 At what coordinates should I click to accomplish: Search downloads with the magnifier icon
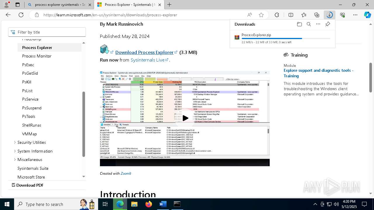(309, 24)
